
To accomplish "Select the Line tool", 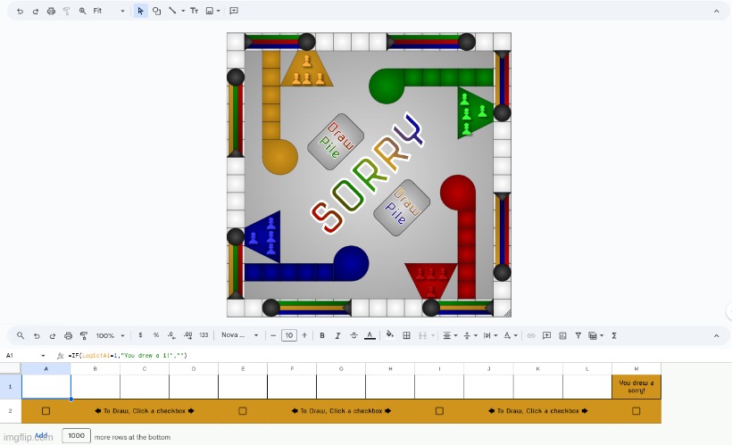I will [x=172, y=11].
